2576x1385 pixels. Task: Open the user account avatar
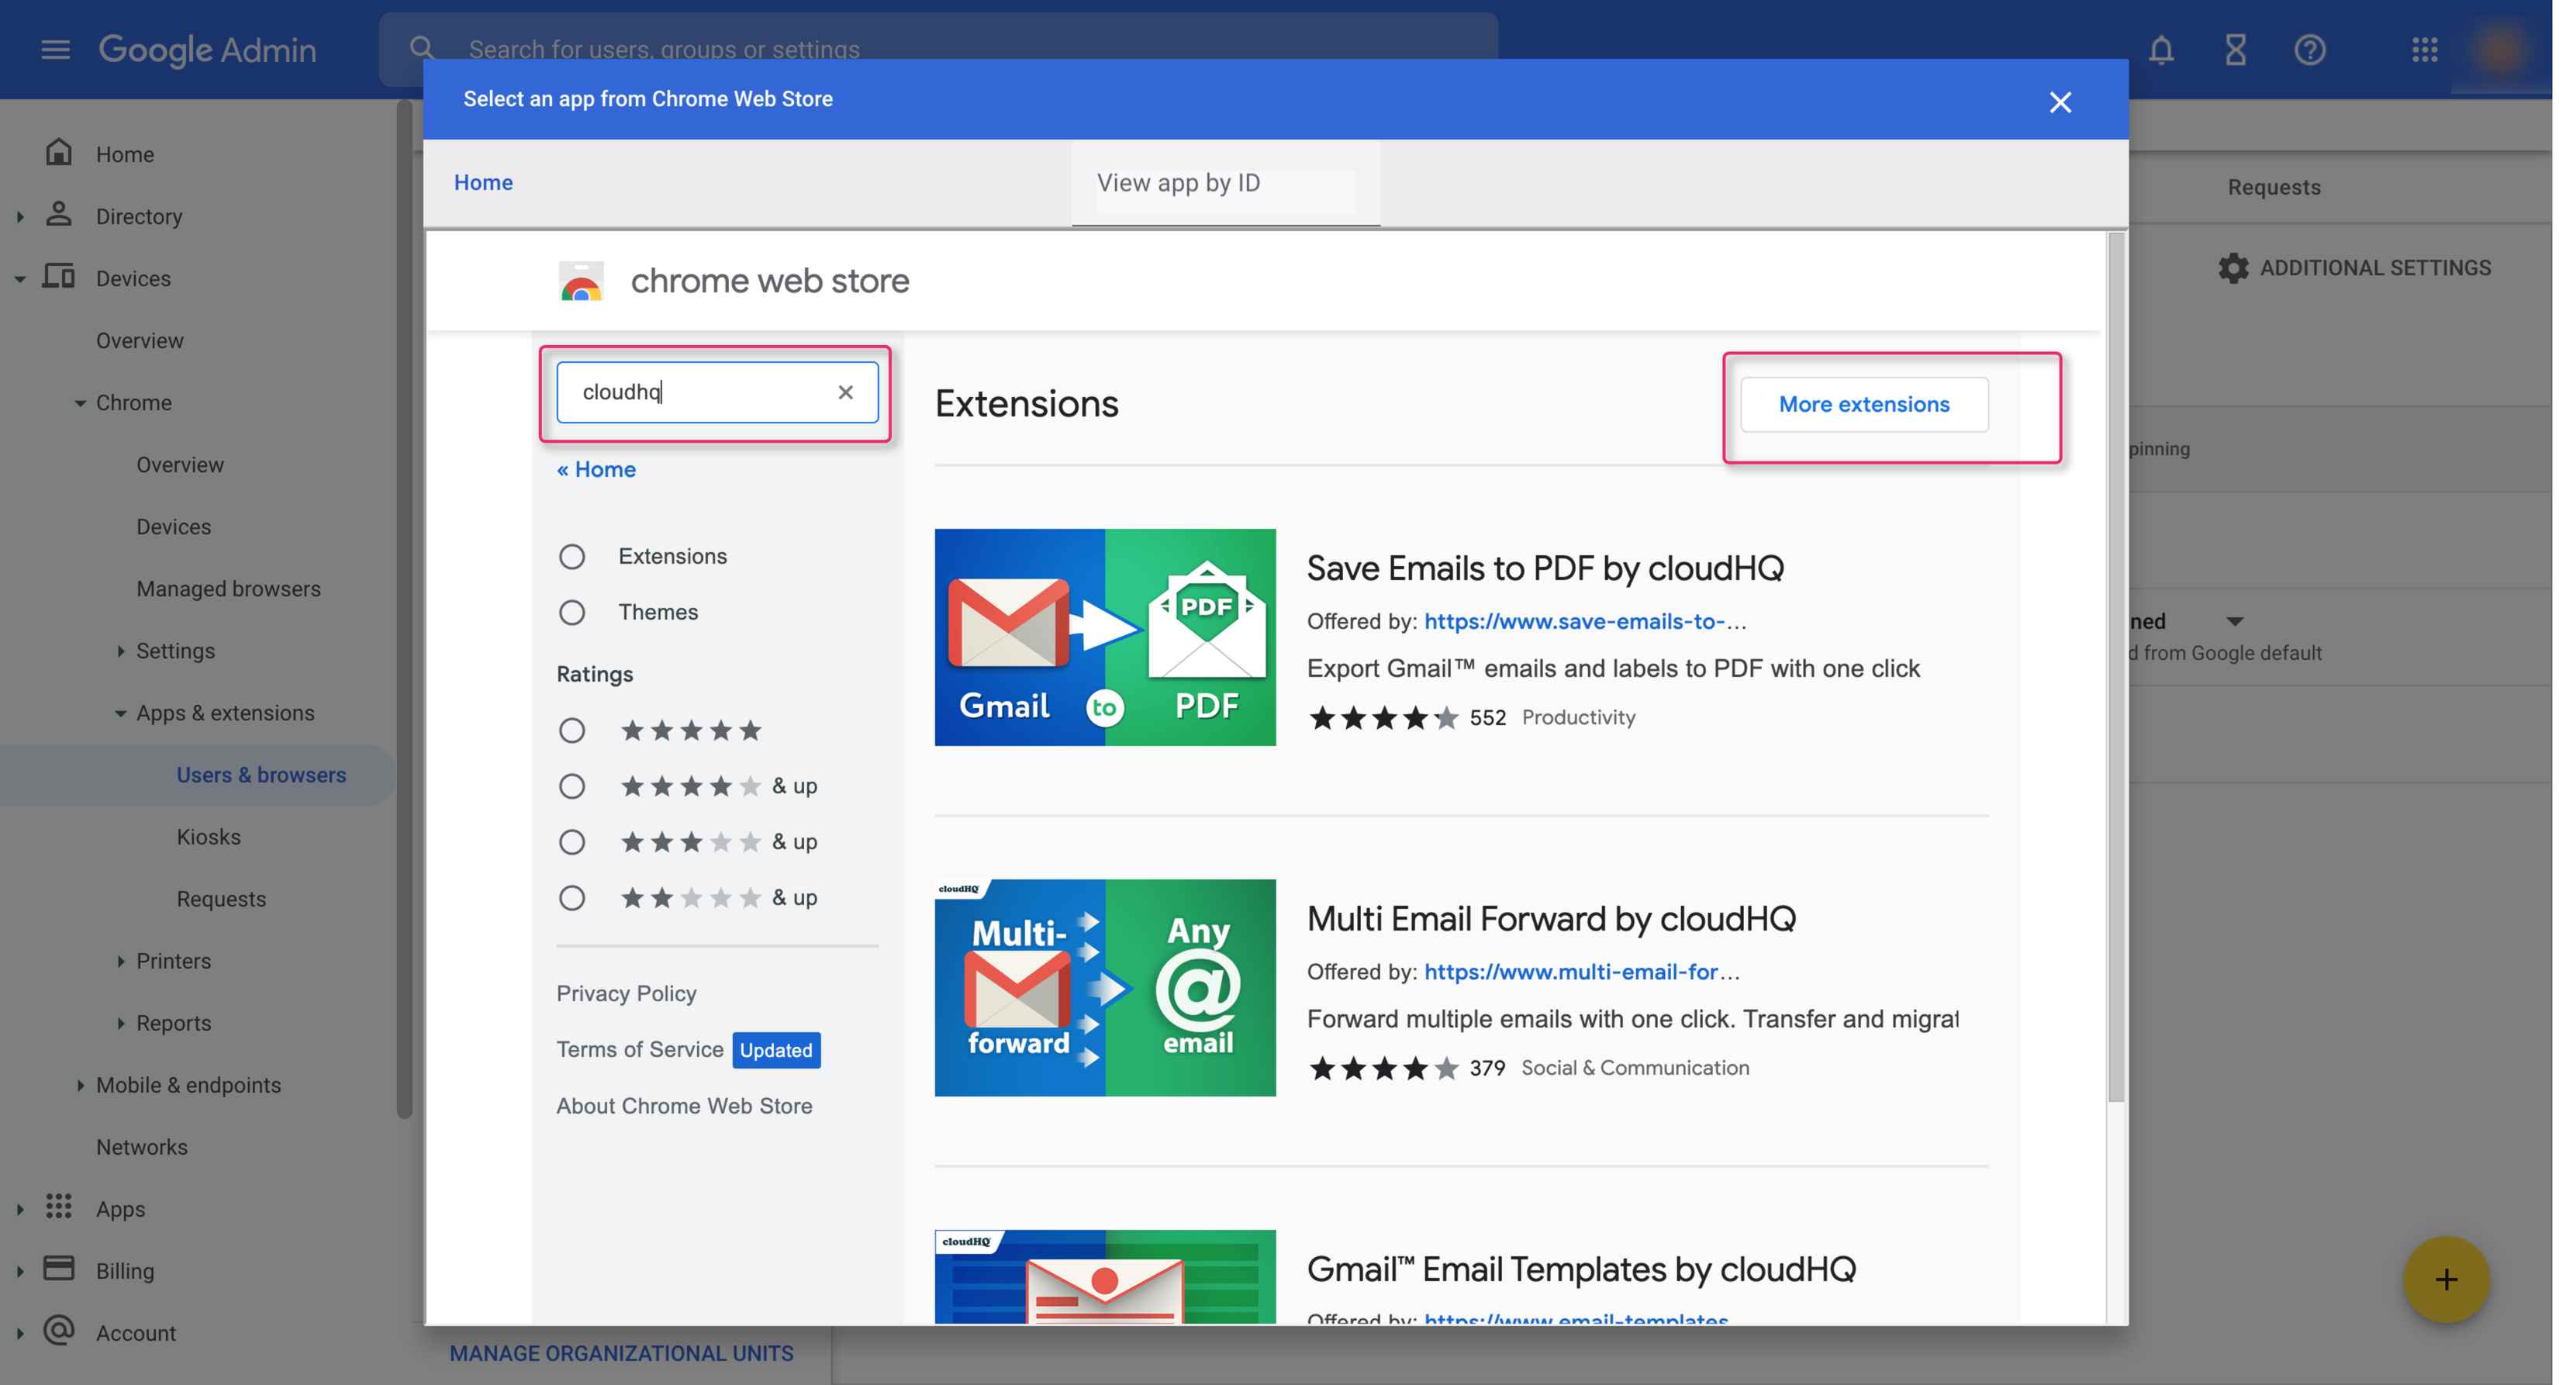(x=2500, y=50)
